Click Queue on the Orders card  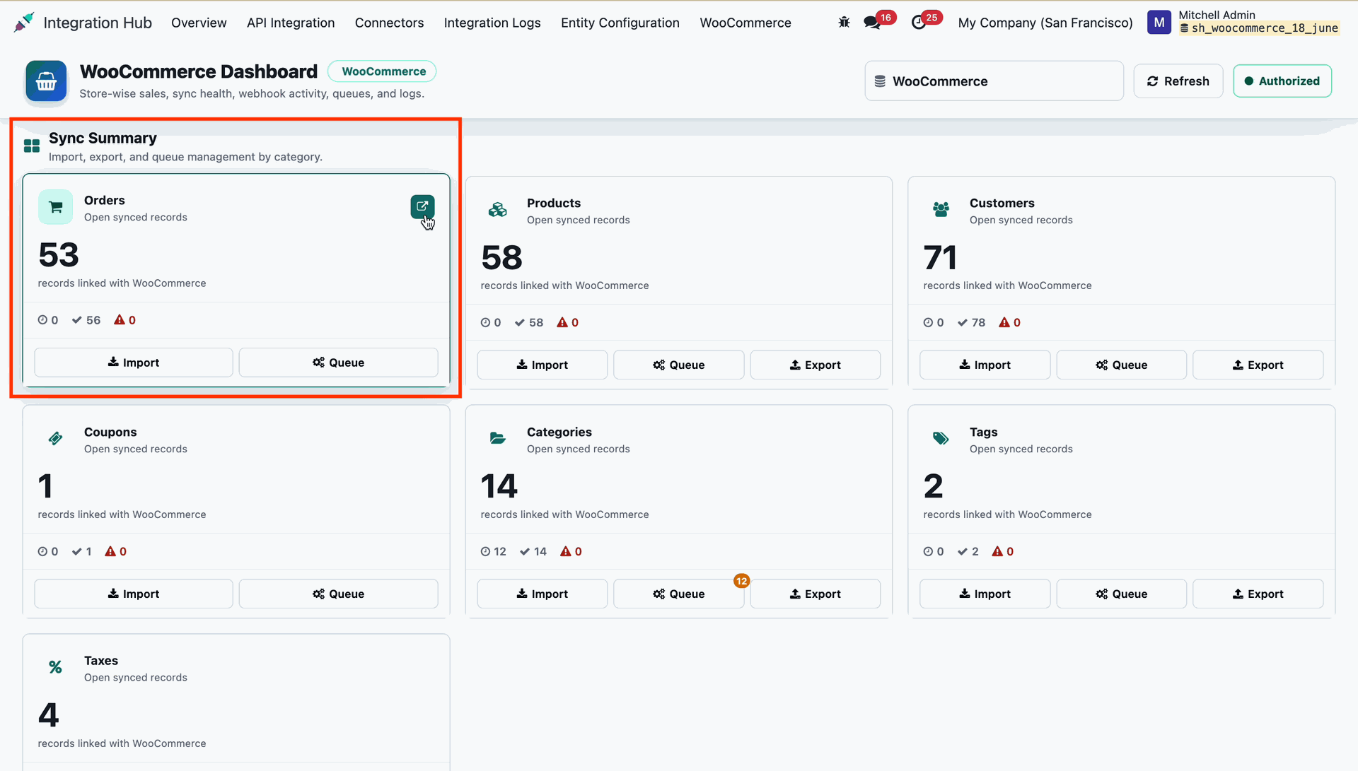click(339, 363)
